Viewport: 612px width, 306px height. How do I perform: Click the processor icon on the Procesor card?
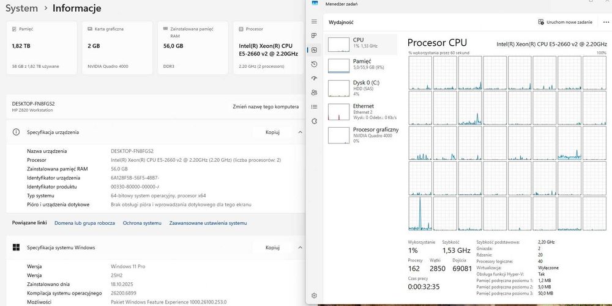[x=241, y=29]
